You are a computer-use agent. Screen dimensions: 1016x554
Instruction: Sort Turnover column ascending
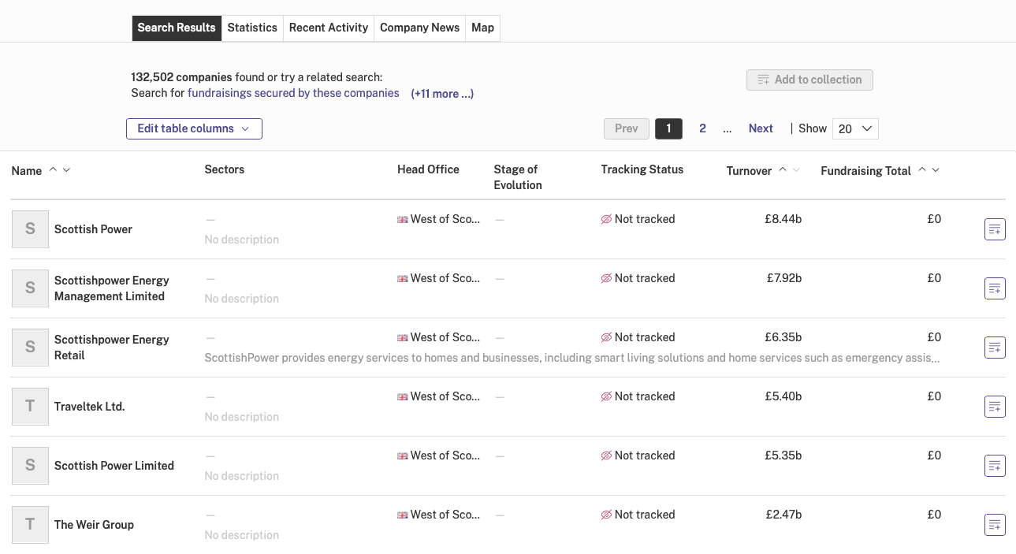(783, 170)
